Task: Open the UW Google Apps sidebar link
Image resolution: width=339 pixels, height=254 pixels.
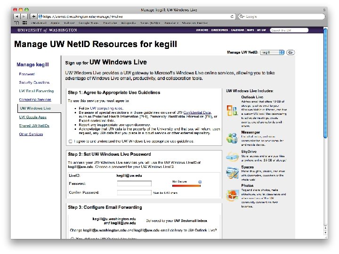Action: click(x=32, y=117)
